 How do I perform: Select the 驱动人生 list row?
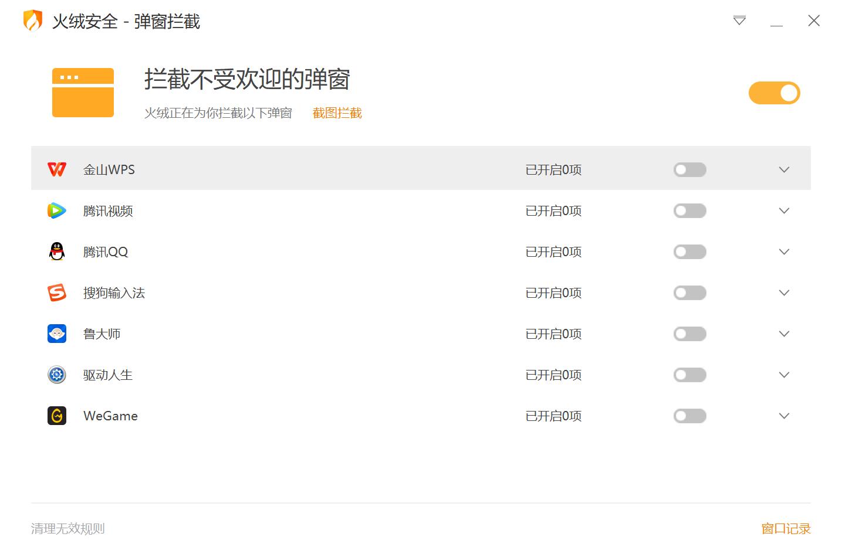click(x=352, y=375)
